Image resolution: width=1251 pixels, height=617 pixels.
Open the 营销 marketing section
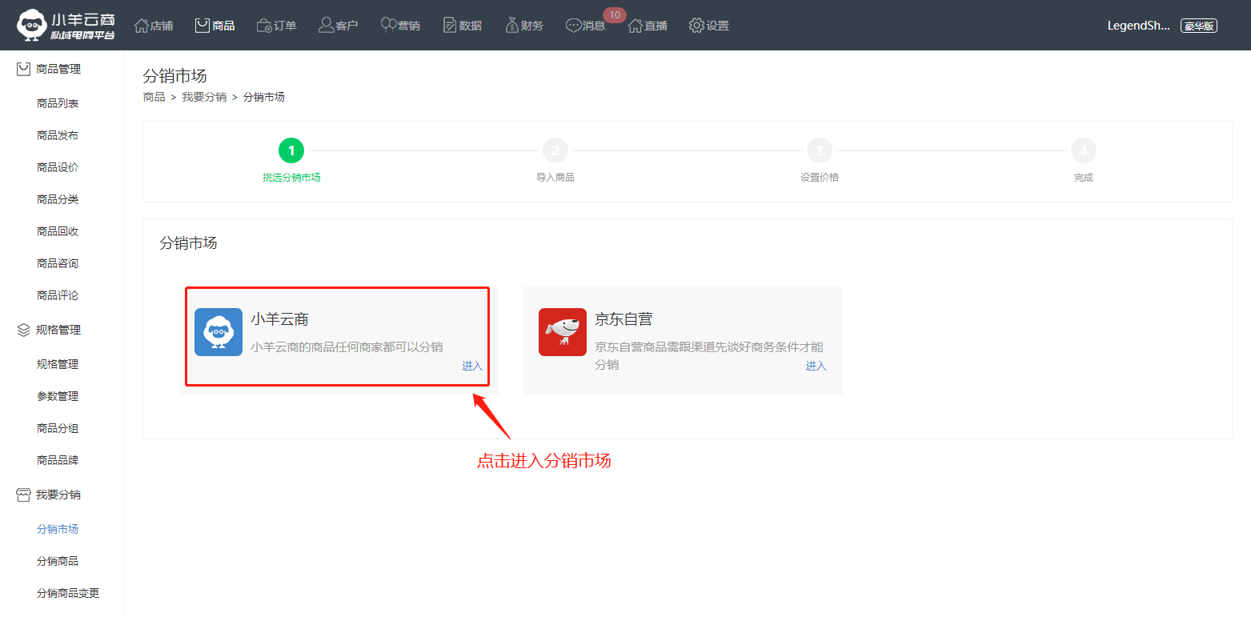(400, 26)
